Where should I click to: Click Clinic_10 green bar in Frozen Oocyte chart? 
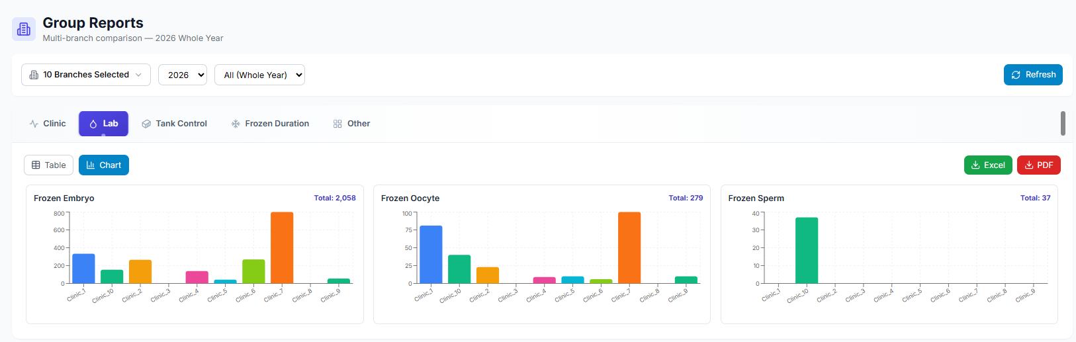[x=459, y=269]
